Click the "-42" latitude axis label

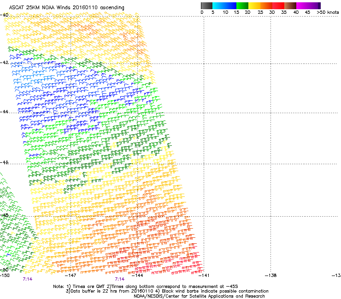4,63
